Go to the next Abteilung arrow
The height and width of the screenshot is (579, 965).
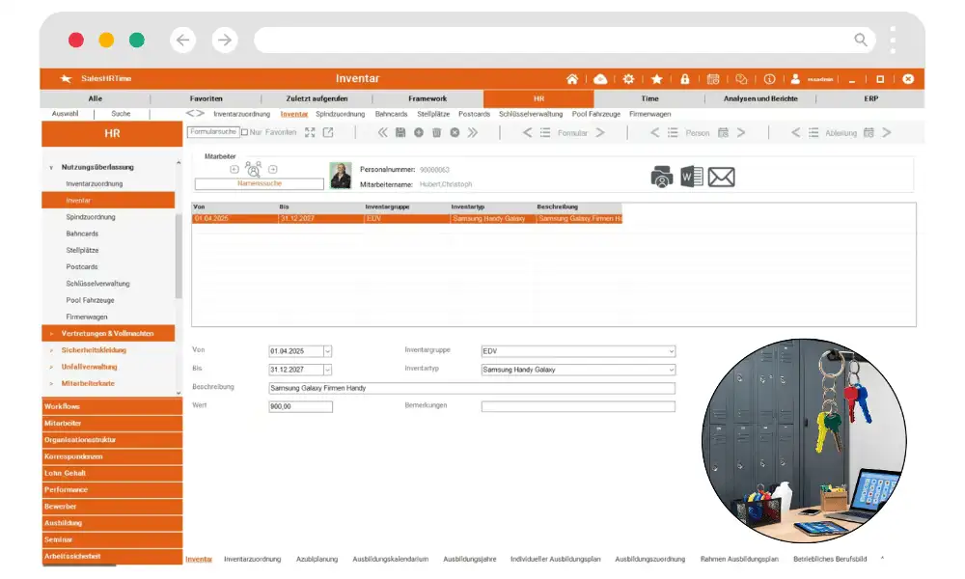[x=887, y=132]
